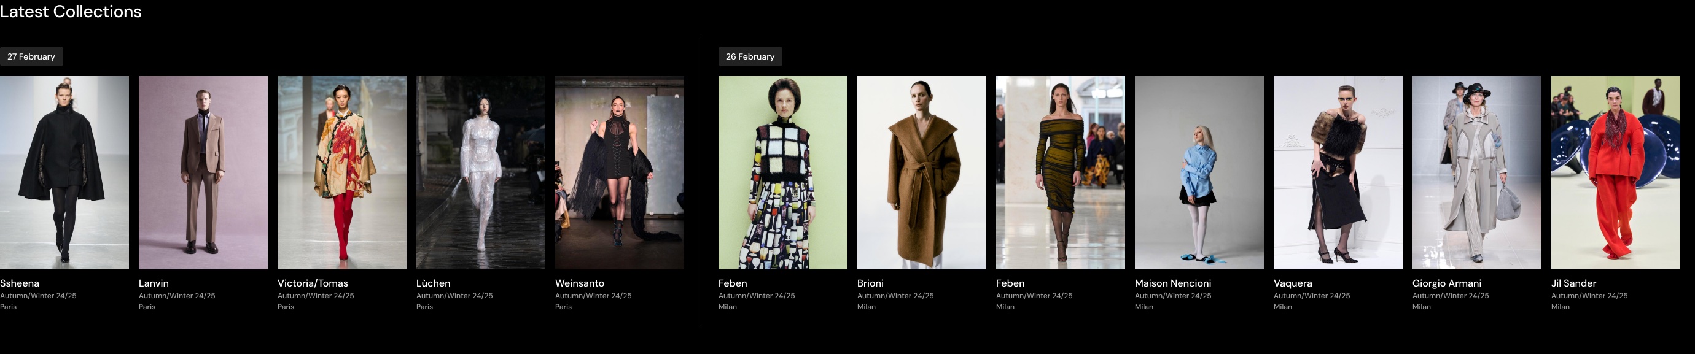The height and width of the screenshot is (354, 1695).
Task: Click the Lùchen designer name link
Action: [434, 283]
